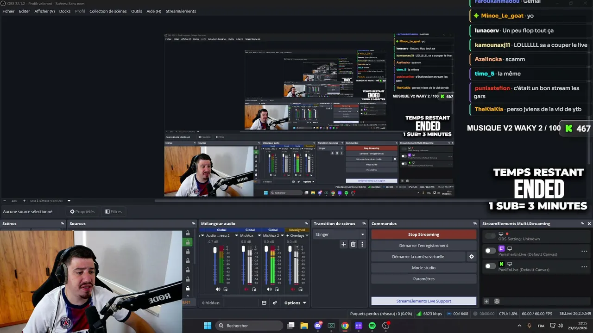Image resolution: width=593 pixels, height=333 pixels.
Task: Open the Editer menu
Action: click(25, 11)
